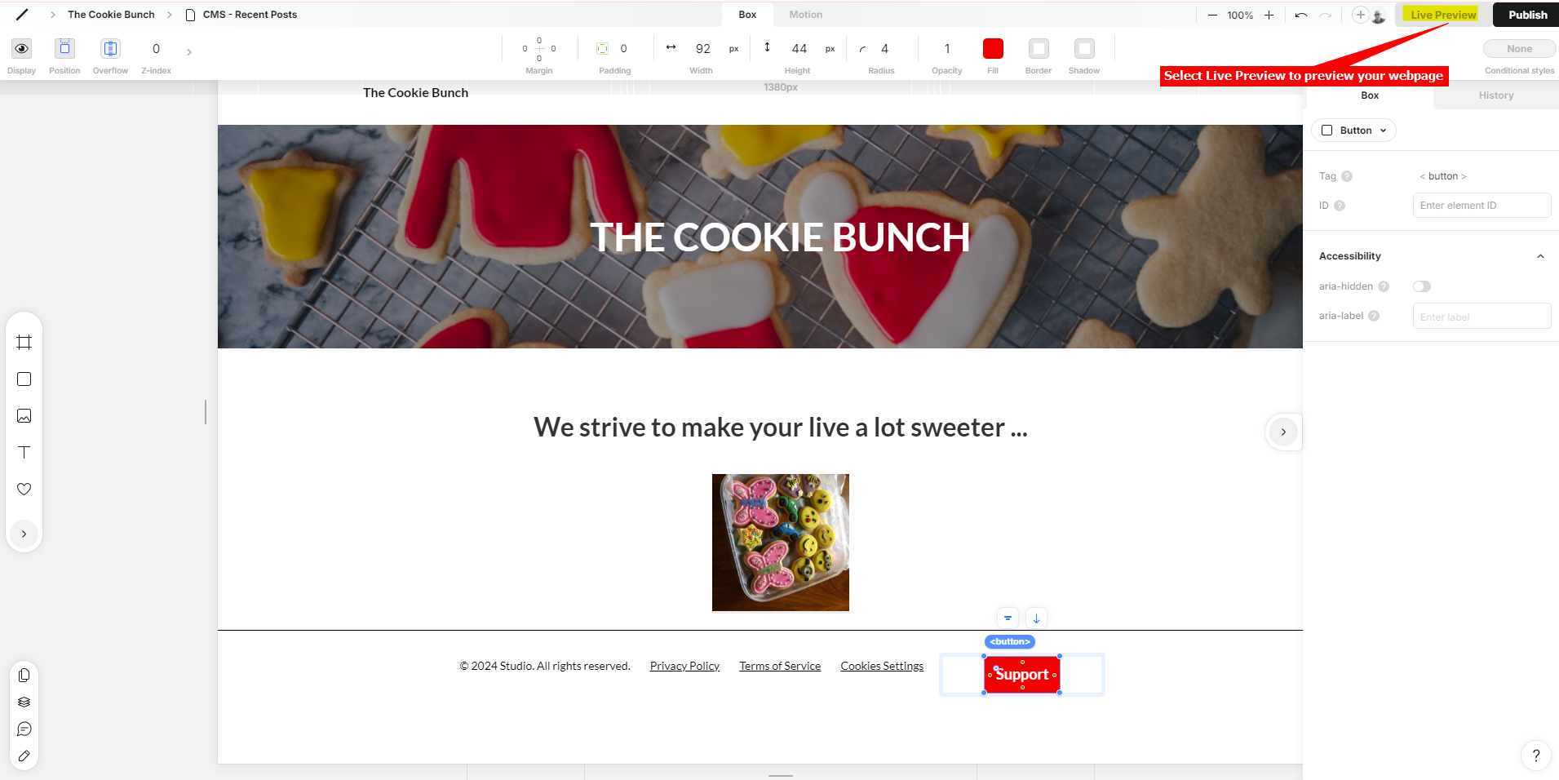Open the Privacy Policy link

tap(684, 666)
